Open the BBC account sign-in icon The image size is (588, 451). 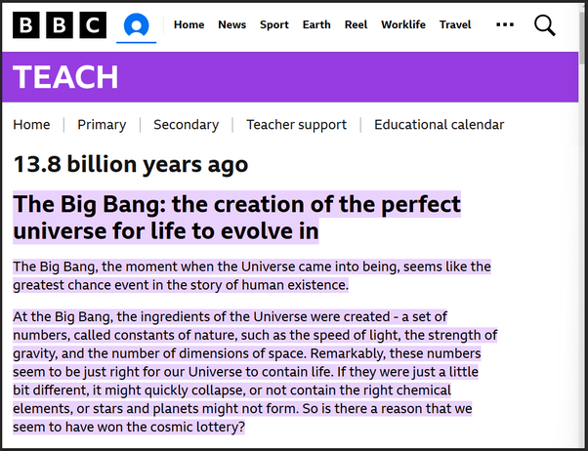point(137,25)
